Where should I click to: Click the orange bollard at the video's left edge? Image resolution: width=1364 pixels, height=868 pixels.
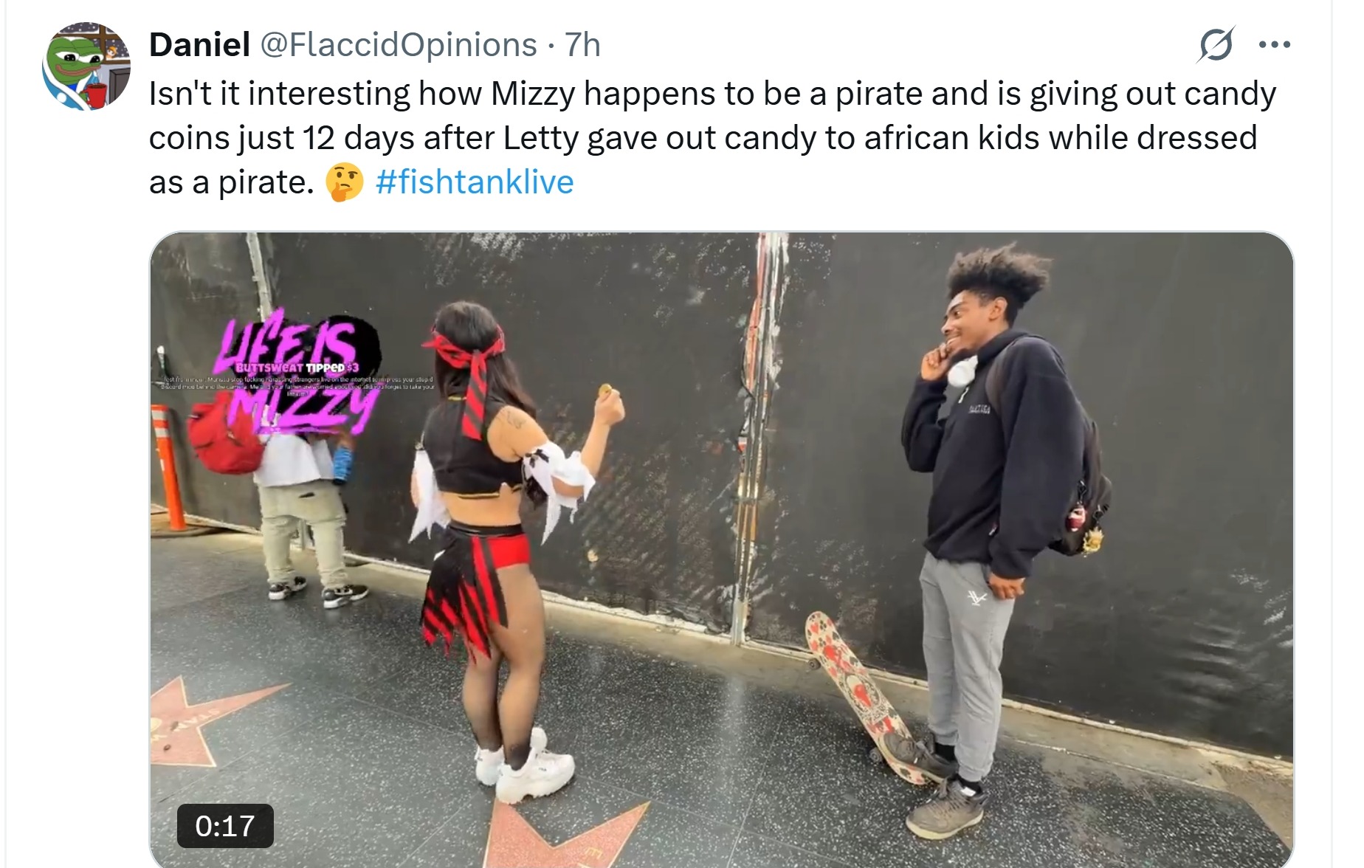click(167, 466)
